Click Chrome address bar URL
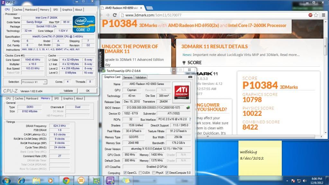The height and width of the screenshot is (185, 329). (153, 15)
